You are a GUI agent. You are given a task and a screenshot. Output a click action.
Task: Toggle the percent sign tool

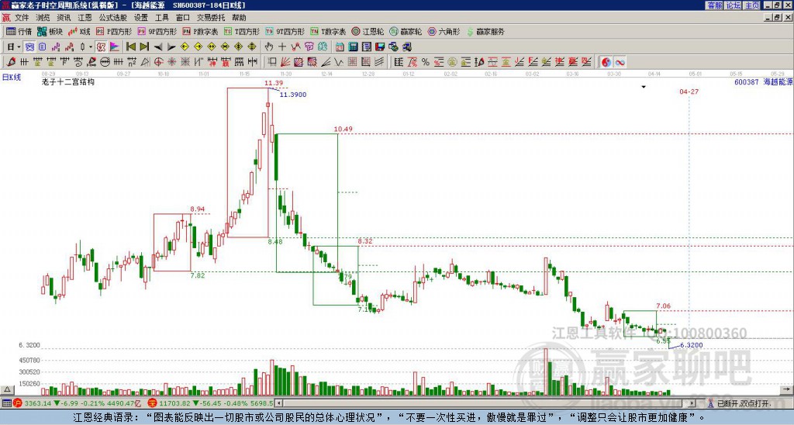tap(426, 61)
